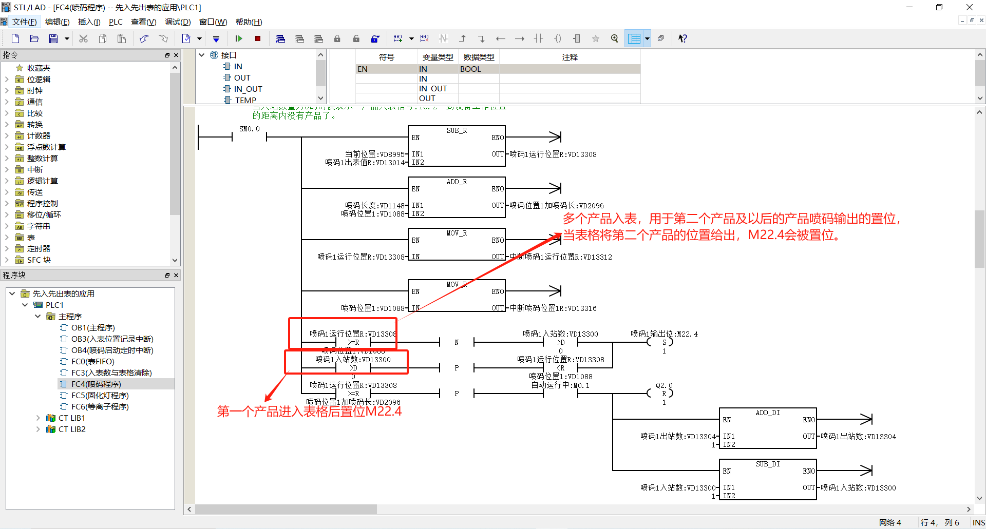This screenshot has height=529, width=986.
Task: Open the 编辑(E) menu
Action: pyautogui.click(x=57, y=22)
